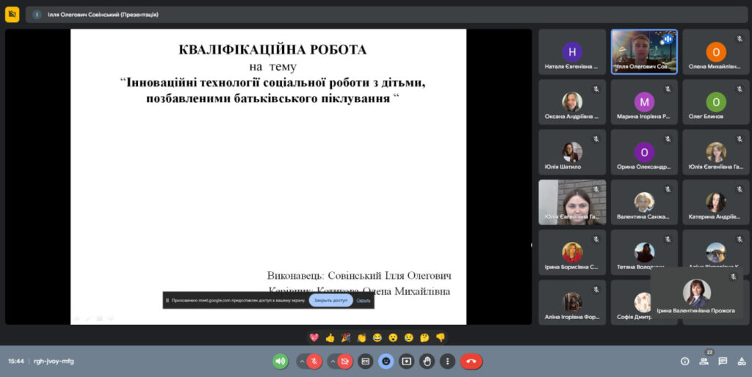Open the present screen button
Screen dimensions: 752x377
pyautogui.click(x=407, y=361)
